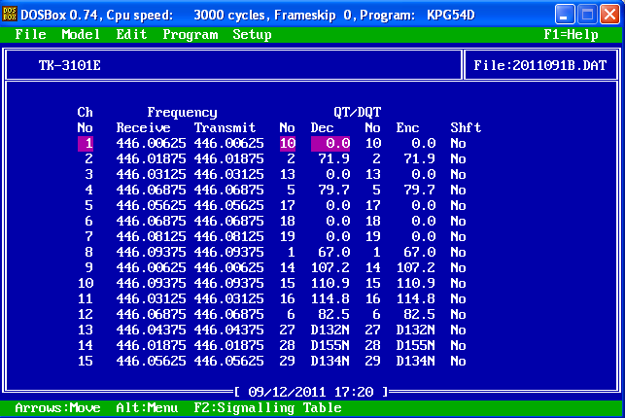Maximize the DOSBox window

click(x=587, y=15)
